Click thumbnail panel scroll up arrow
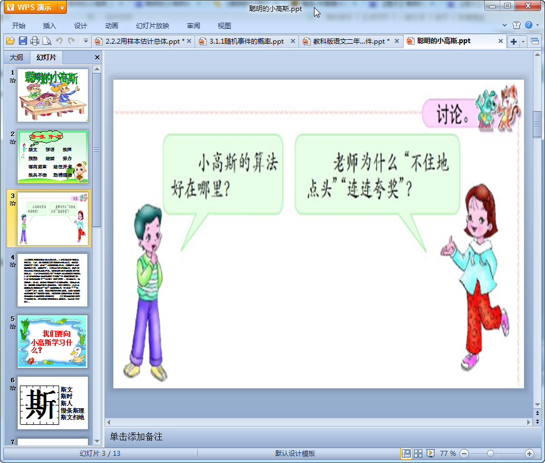 click(x=97, y=69)
